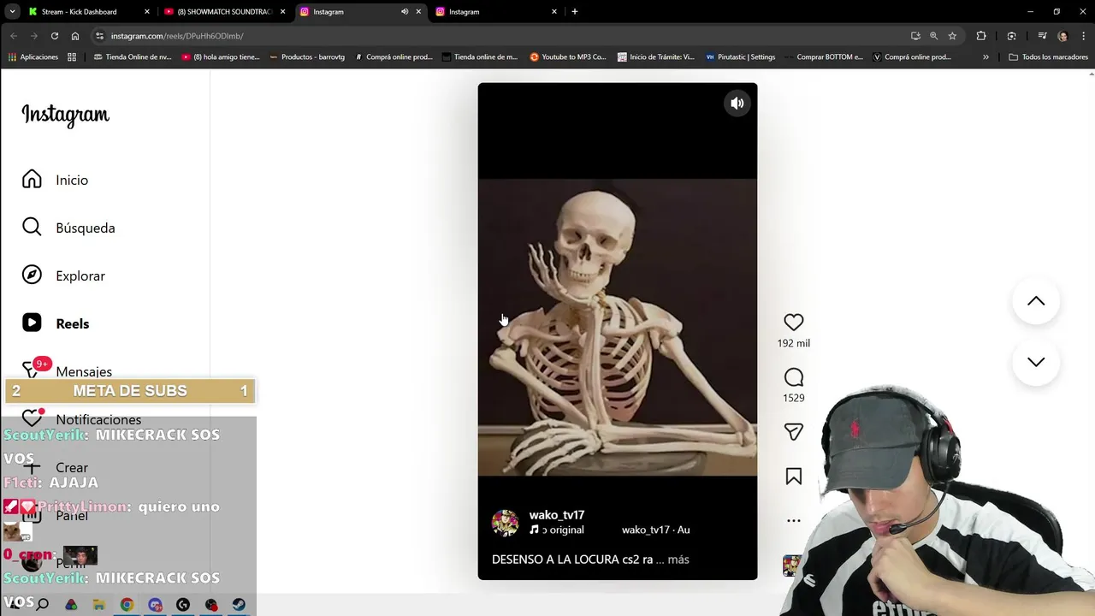Screen dimensions: 1095x616
Task: Open the zoom magnifier icon in address bar
Action: [933, 36]
